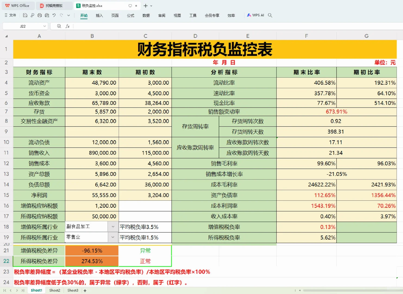This screenshot has height=294, width=403.
Task: Open the Name Box dropdown
Action: tap(45, 26)
